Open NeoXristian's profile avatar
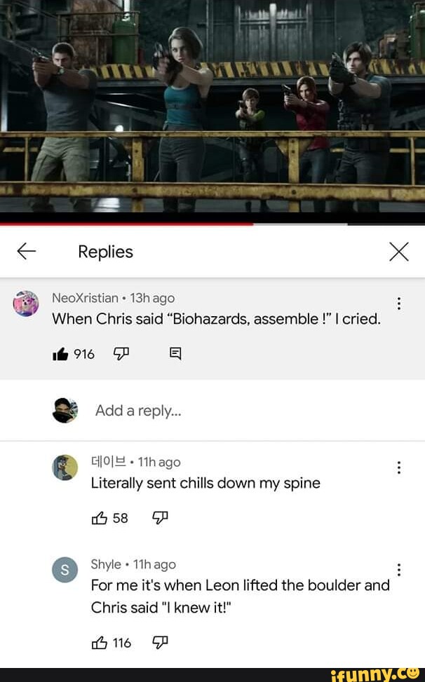425x682 pixels. [x=26, y=304]
